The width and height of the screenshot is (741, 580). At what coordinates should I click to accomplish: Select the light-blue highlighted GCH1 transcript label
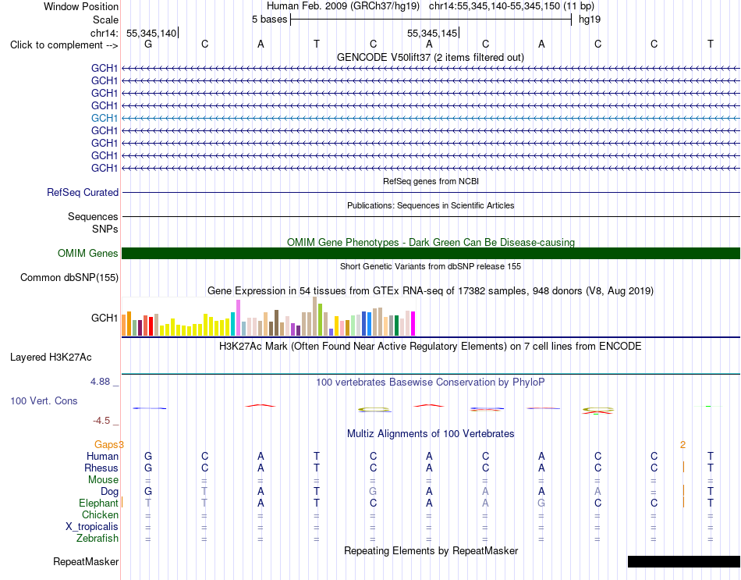tap(105, 118)
